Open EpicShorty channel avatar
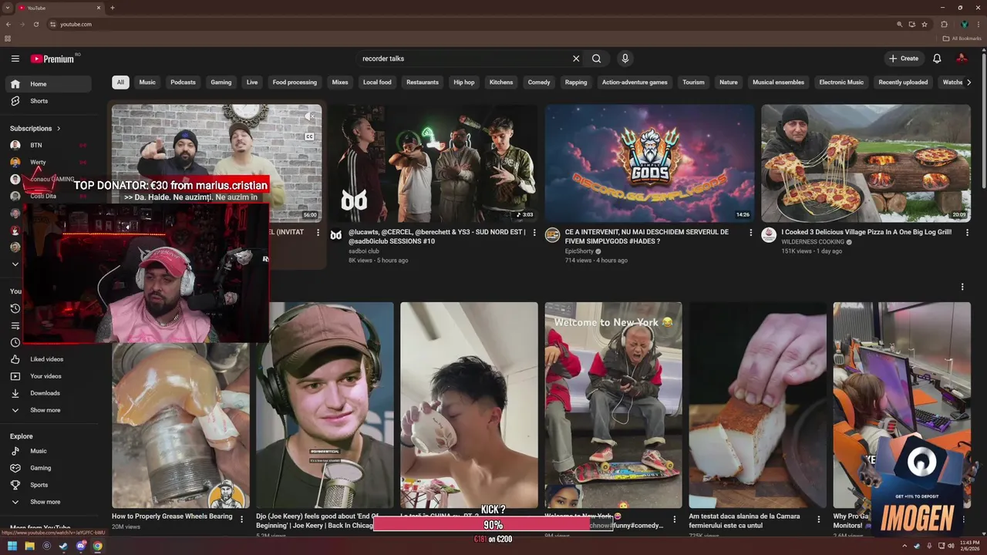Image resolution: width=987 pixels, height=555 pixels. [x=552, y=235]
